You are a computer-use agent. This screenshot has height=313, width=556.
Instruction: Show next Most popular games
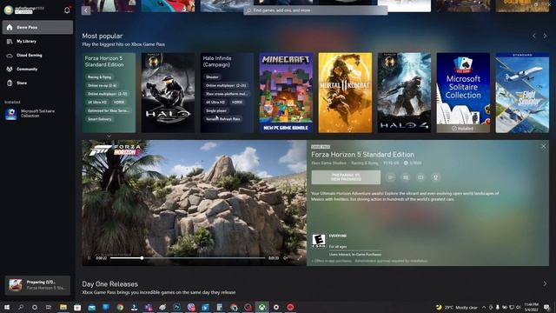pyautogui.click(x=545, y=36)
